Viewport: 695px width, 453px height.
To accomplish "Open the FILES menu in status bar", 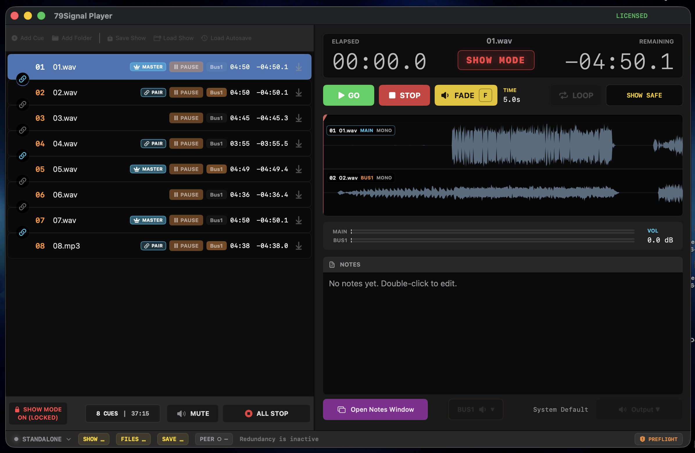I will [x=133, y=439].
